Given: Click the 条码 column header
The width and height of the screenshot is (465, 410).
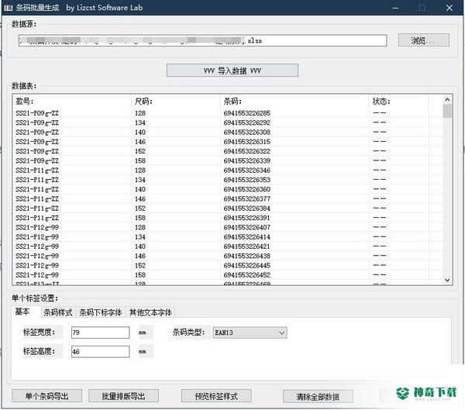Looking at the screenshot, I should pos(295,102).
